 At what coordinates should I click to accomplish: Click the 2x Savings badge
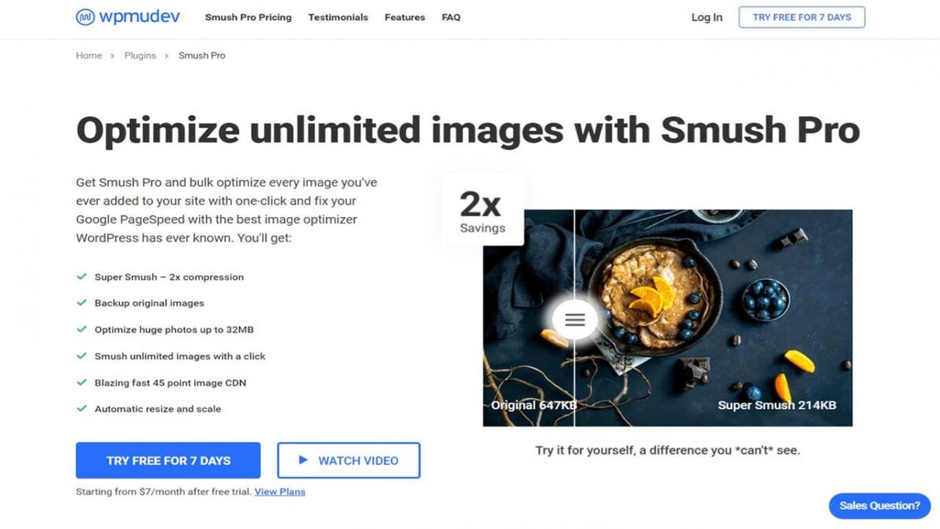pos(483,210)
